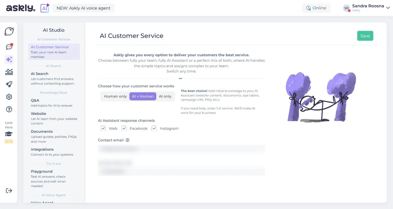The width and height of the screenshot is (393, 209).
Task: Click the graduation cap Look Here icon
Action: point(9,134)
